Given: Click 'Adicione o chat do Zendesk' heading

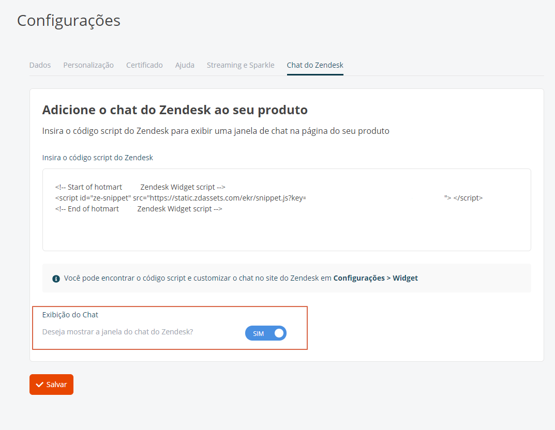Looking at the screenshot, I should click(175, 110).
